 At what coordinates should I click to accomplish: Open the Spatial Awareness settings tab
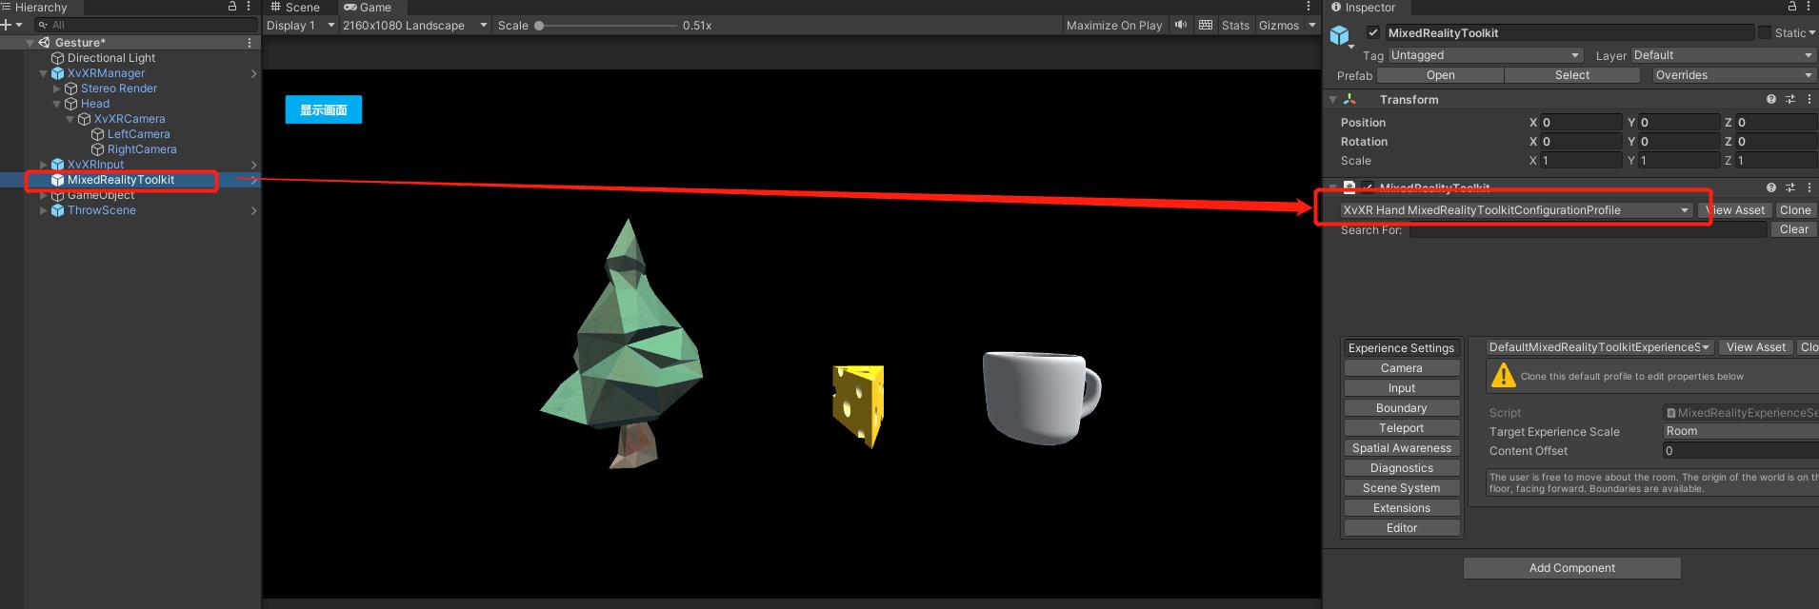click(x=1402, y=448)
